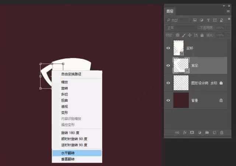Open the fx layer style button

(x=185, y=132)
